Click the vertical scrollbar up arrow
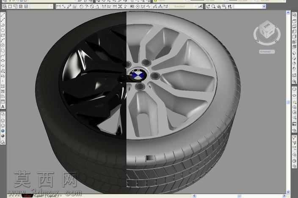This screenshot has width=298, height=198. coord(288,13)
